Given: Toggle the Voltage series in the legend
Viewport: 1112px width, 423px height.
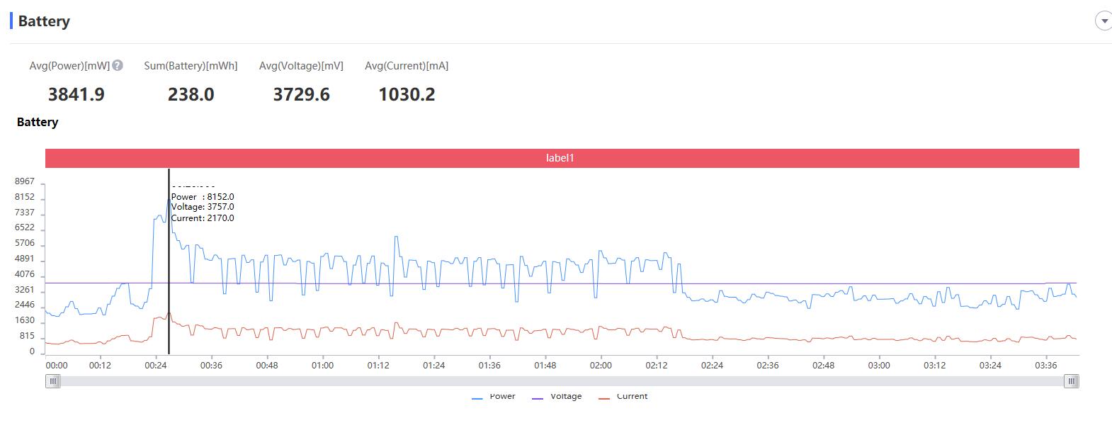Looking at the screenshot, I should pos(557,397).
